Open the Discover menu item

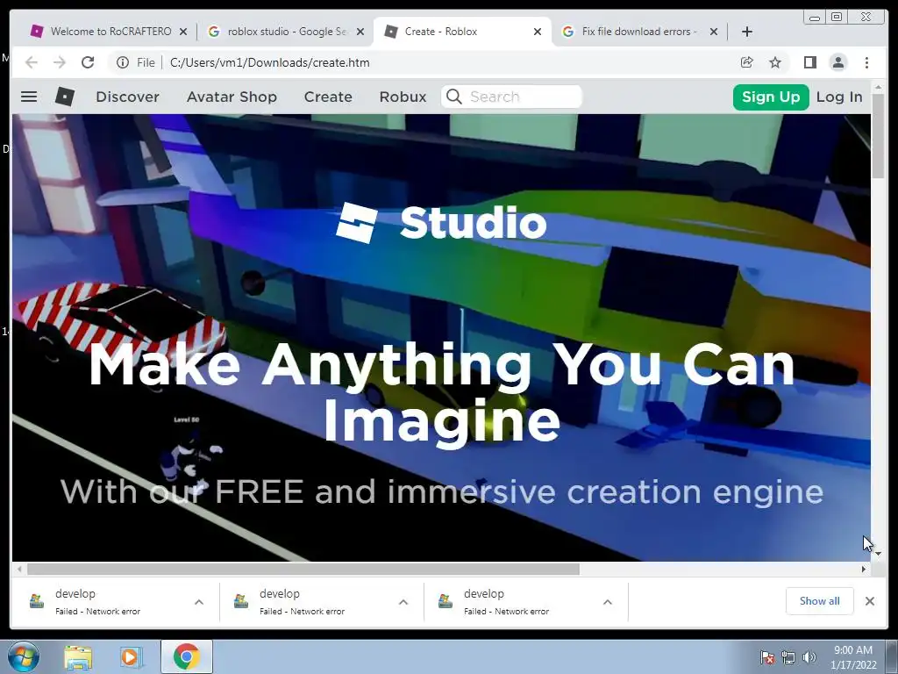128,97
